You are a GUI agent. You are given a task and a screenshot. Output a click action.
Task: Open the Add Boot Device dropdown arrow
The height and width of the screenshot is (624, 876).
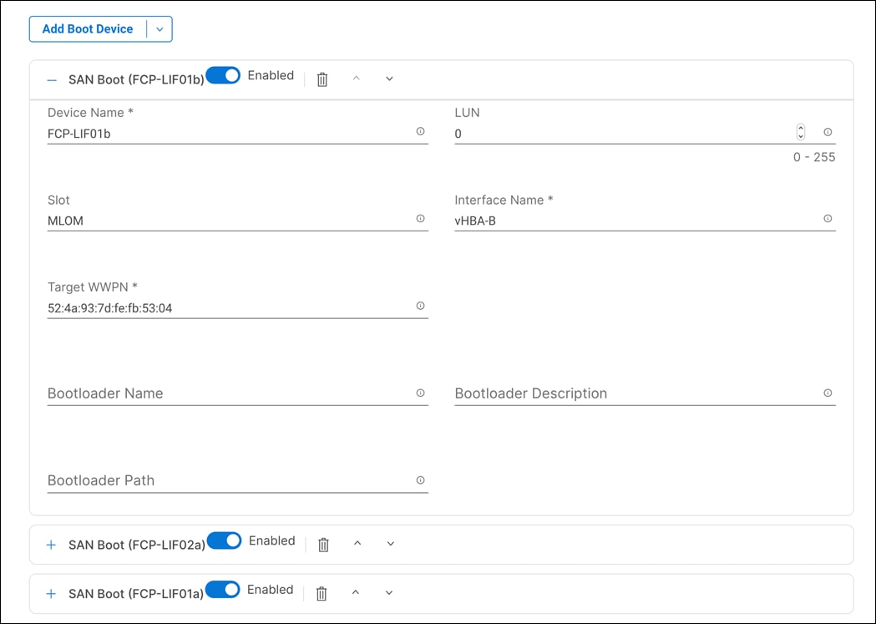tap(160, 28)
